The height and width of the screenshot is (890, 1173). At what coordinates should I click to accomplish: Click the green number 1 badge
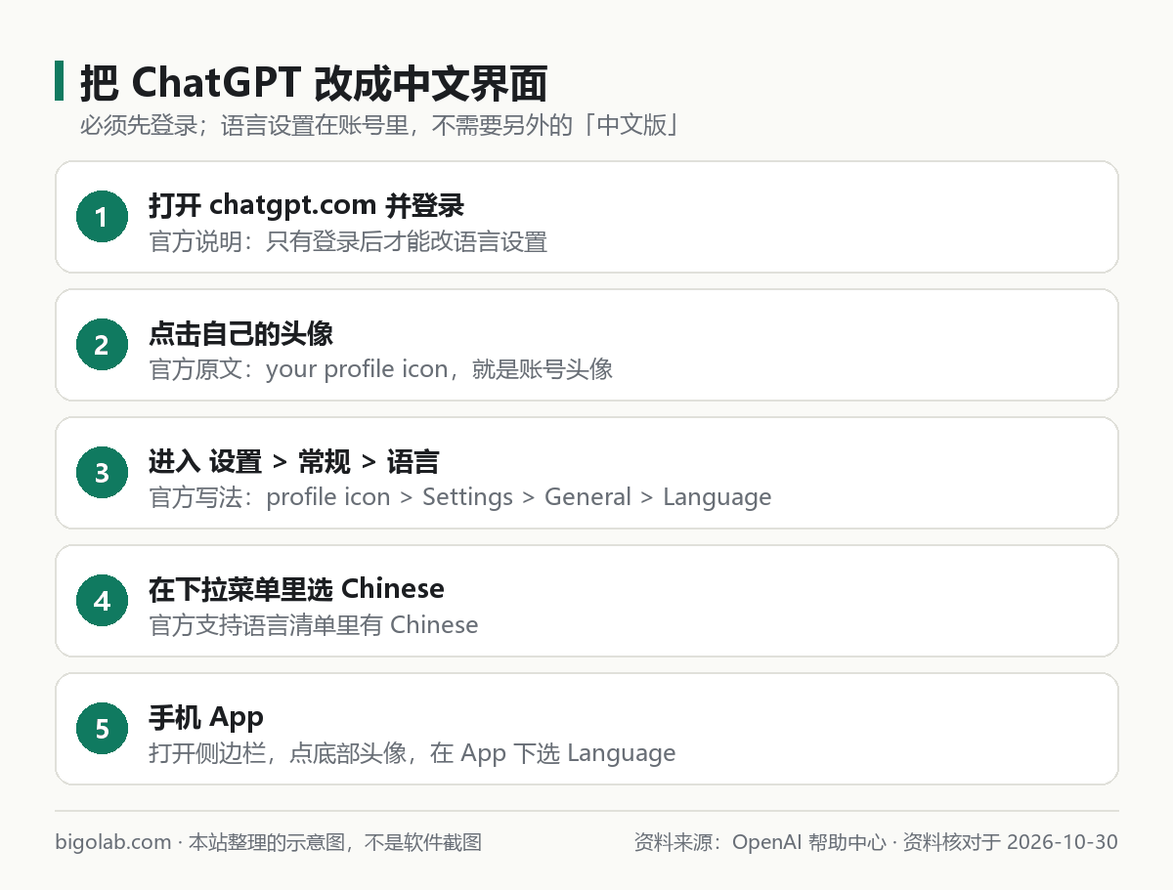point(102,217)
